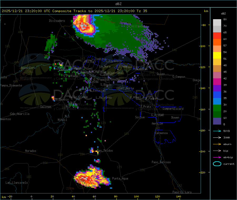237x200 pixels.
Task: Click the cyan 50YD track arrow icon
Action: point(217,131)
